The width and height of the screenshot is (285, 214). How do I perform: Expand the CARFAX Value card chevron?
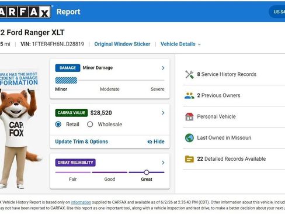[163, 113]
